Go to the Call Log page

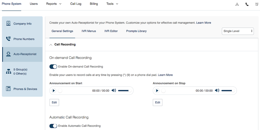click(x=76, y=4)
